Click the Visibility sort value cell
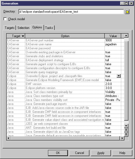The image size is (135, 159). coord(113,92)
